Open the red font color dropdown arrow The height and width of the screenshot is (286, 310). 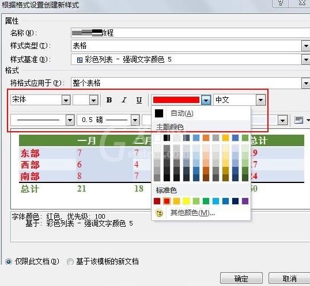coord(206,100)
